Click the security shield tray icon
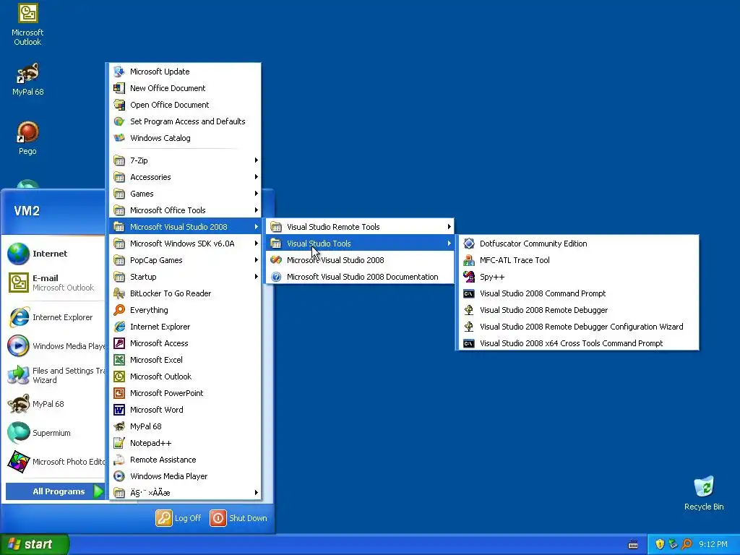This screenshot has height=555, width=740. point(660,544)
